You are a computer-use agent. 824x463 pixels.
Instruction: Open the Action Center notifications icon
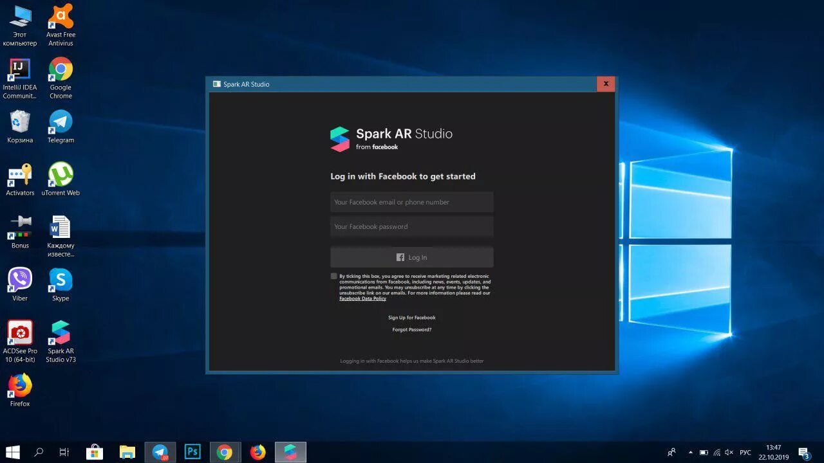[x=803, y=453]
